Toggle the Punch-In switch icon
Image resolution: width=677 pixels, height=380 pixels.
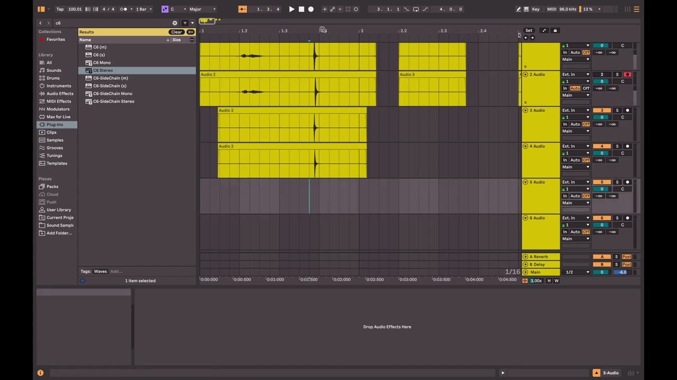406,9
